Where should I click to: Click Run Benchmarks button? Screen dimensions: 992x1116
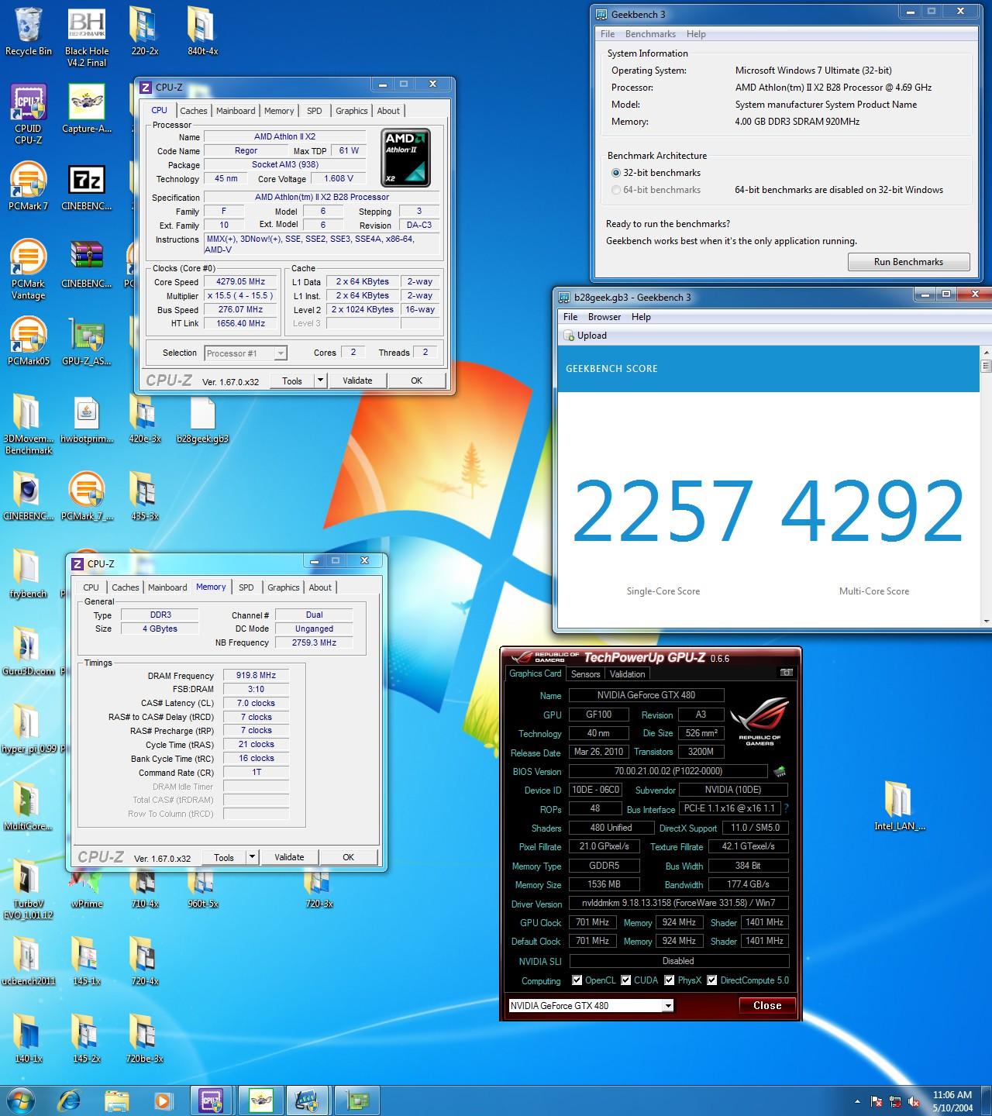coord(908,262)
